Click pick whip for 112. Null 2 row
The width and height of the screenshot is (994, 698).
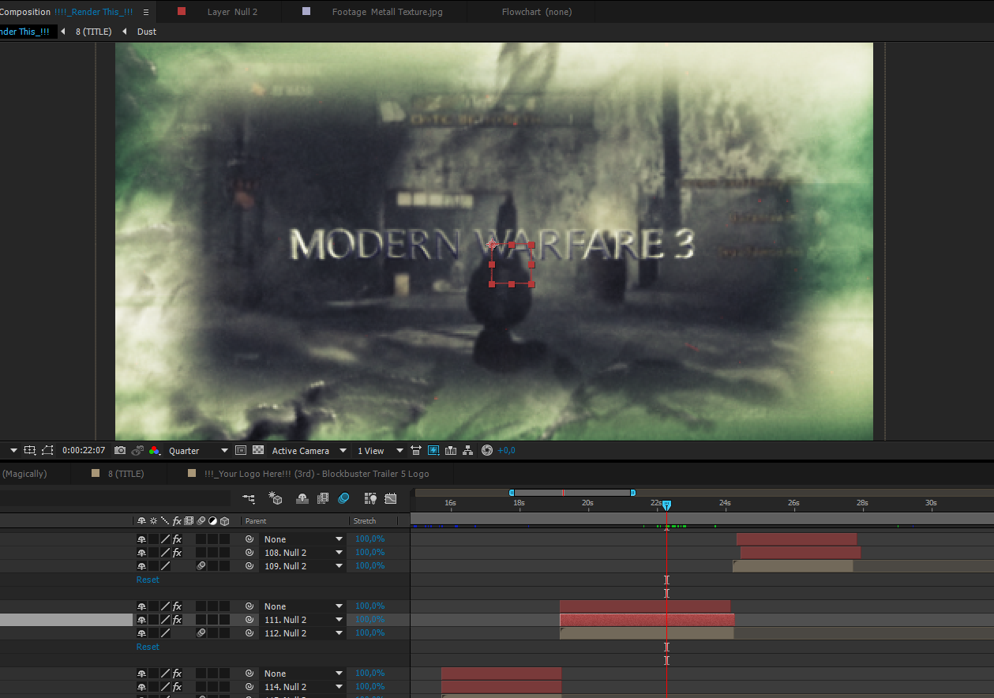pyautogui.click(x=249, y=633)
